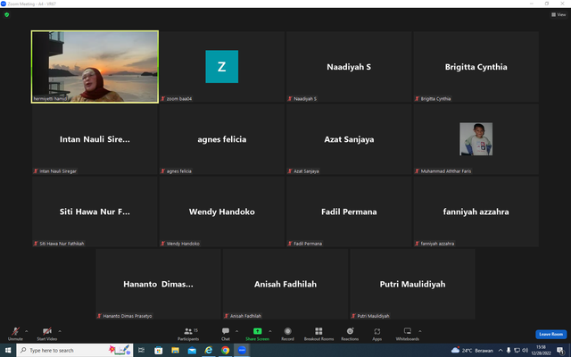Expand chat options arrow beside Chat
Screen dimensions: 571x357
tap(236, 331)
